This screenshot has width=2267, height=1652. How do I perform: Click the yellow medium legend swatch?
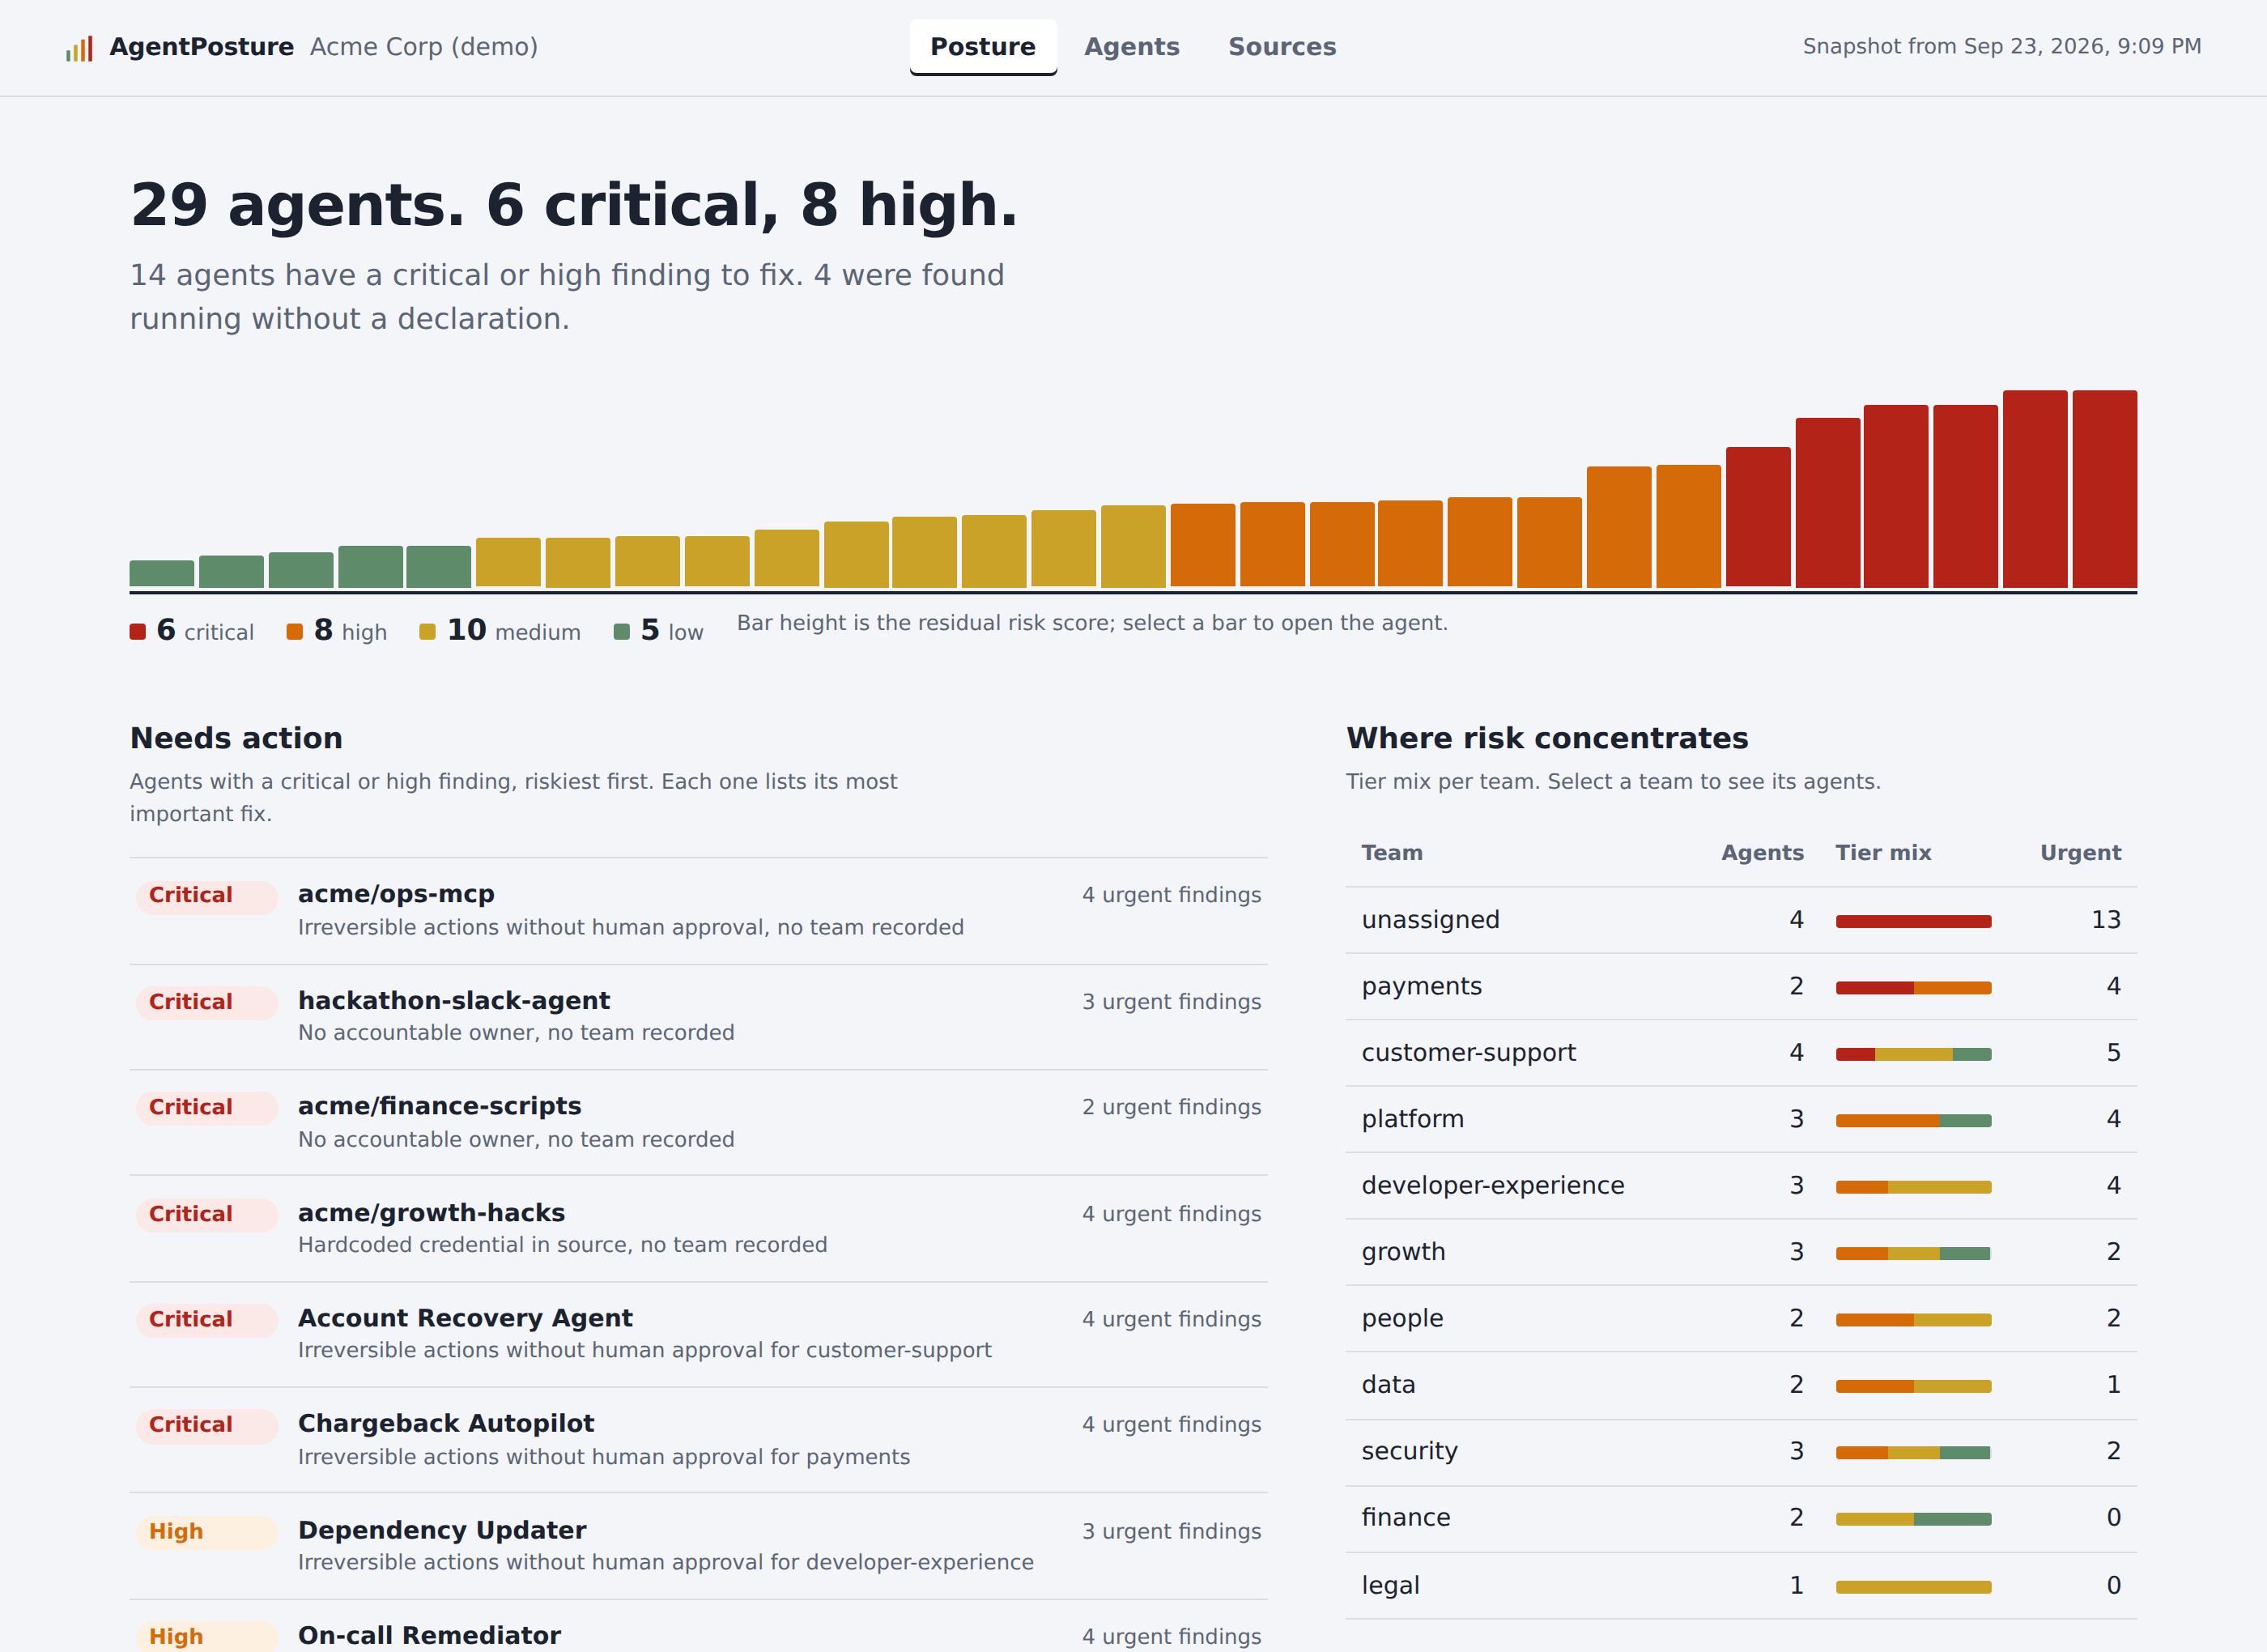point(427,631)
